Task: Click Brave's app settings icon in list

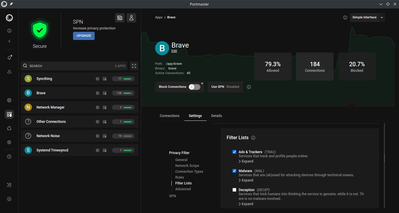Action: tap(105, 93)
